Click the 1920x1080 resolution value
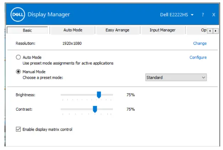Screen dimensions: 223x150 [x=72, y=43]
